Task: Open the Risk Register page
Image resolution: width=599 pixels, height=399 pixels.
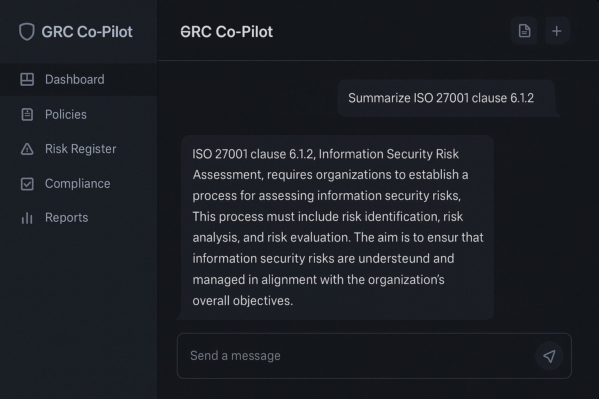Action: tap(79, 149)
